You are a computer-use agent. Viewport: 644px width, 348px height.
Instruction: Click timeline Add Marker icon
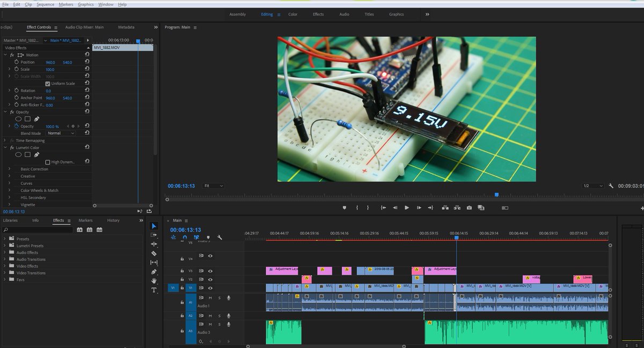click(208, 237)
